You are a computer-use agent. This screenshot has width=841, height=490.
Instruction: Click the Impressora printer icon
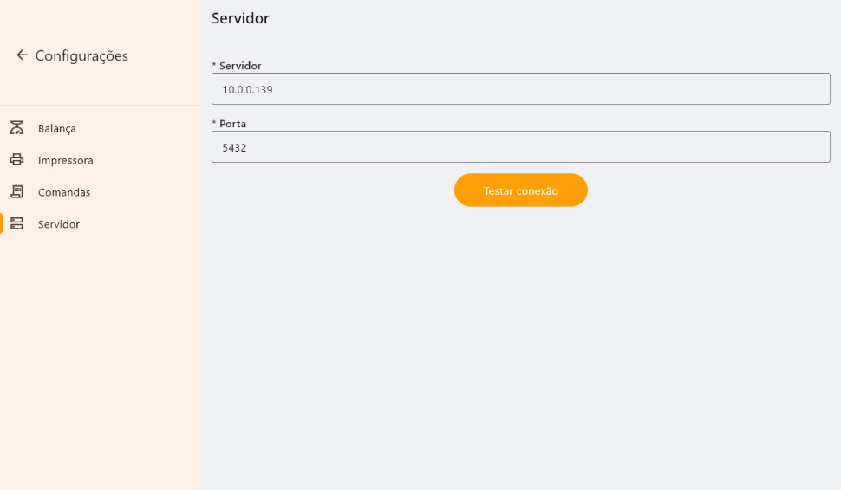(16, 160)
